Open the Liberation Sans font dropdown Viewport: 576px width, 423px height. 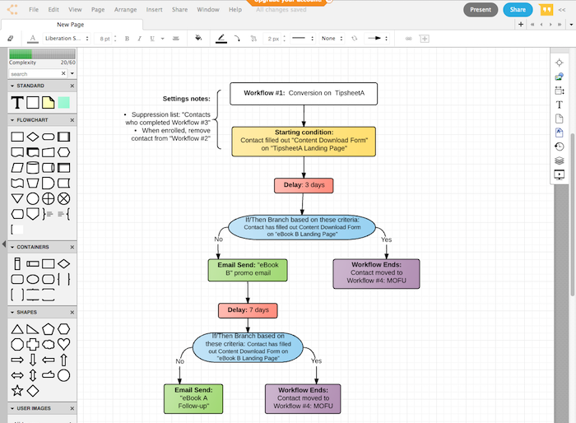click(x=67, y=38)
